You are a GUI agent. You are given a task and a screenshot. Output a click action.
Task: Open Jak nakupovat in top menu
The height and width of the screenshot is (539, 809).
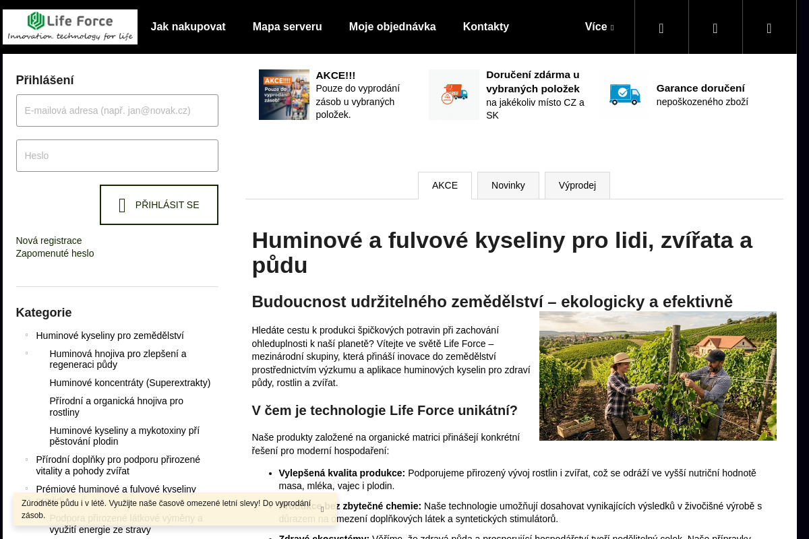click(188, 27)
